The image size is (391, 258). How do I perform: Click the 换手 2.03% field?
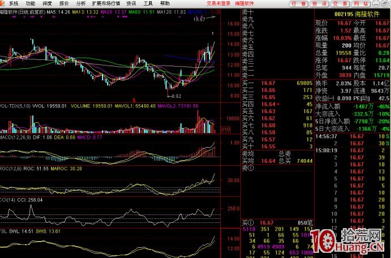point(333,83)
